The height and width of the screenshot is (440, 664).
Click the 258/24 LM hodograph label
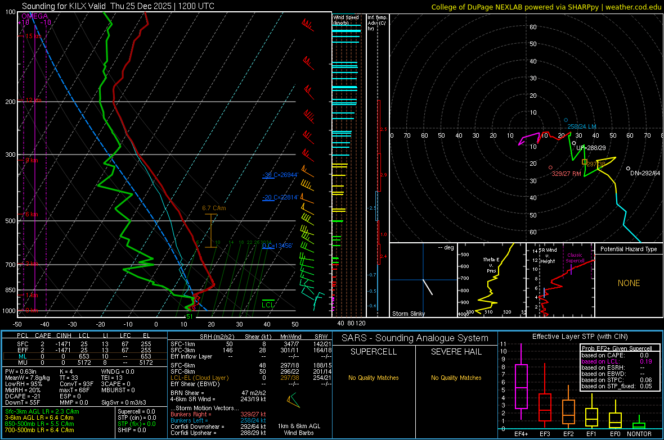[x=582, y=126]
